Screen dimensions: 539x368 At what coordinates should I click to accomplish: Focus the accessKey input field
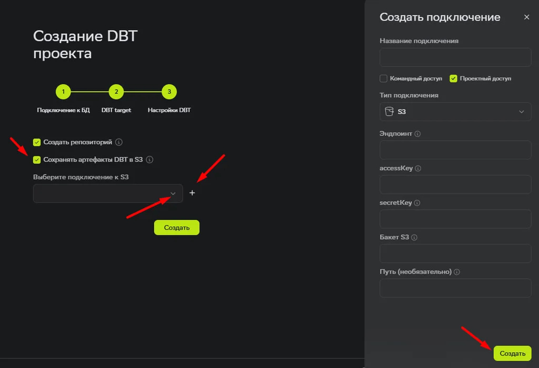click(x=455, y=184)
